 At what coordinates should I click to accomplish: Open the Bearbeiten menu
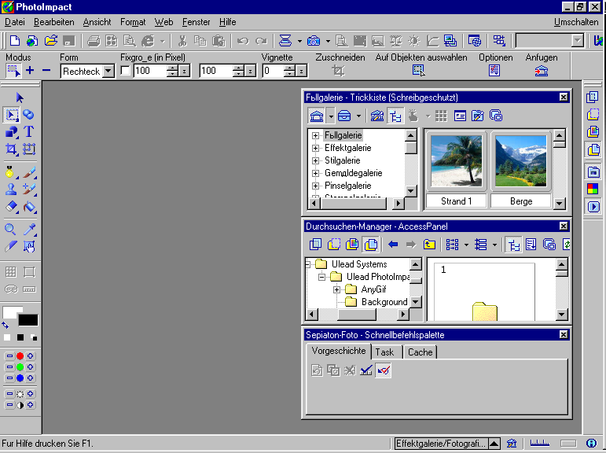tap(54, 22)
